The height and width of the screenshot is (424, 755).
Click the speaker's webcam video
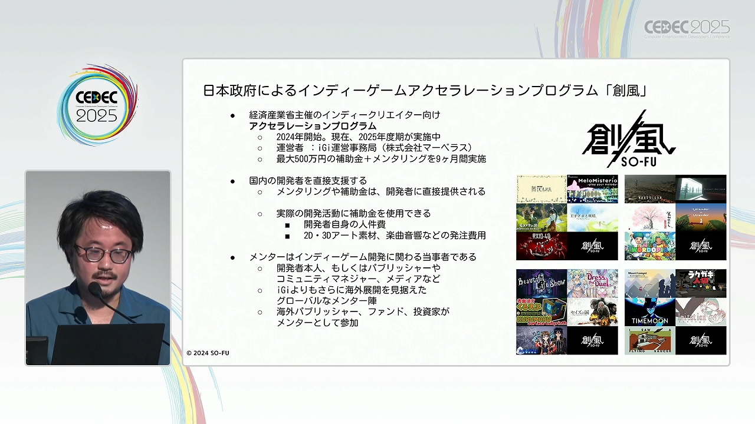98,268
